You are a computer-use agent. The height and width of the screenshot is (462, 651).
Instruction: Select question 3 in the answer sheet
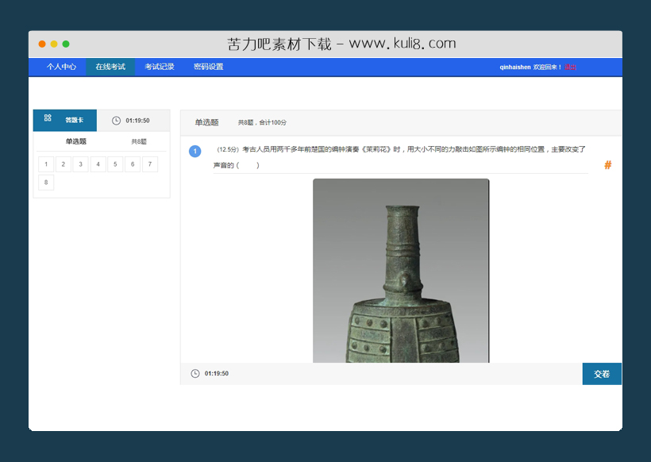click(79, 164)
